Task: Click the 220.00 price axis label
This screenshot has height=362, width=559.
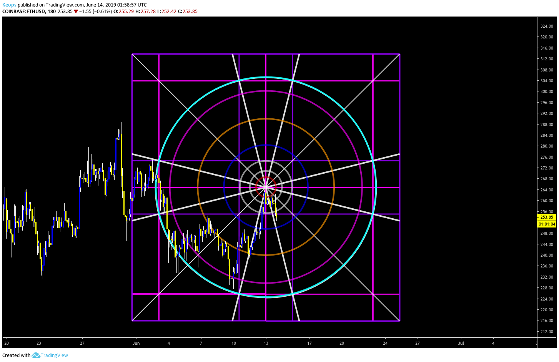Action: (547, 310)
